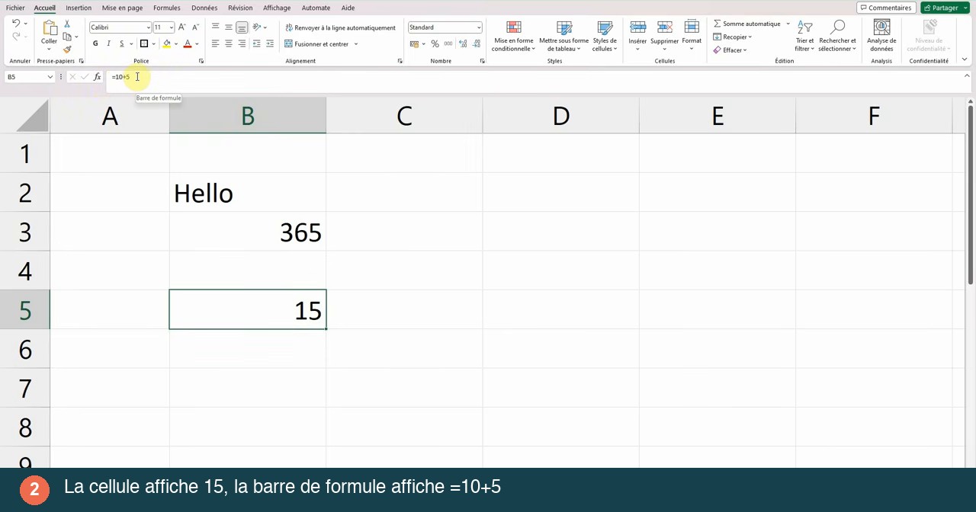The height and width of the screenshot is (512, 976).
Task: Switch to the Formules tab
Action: [x=166, y=8]
